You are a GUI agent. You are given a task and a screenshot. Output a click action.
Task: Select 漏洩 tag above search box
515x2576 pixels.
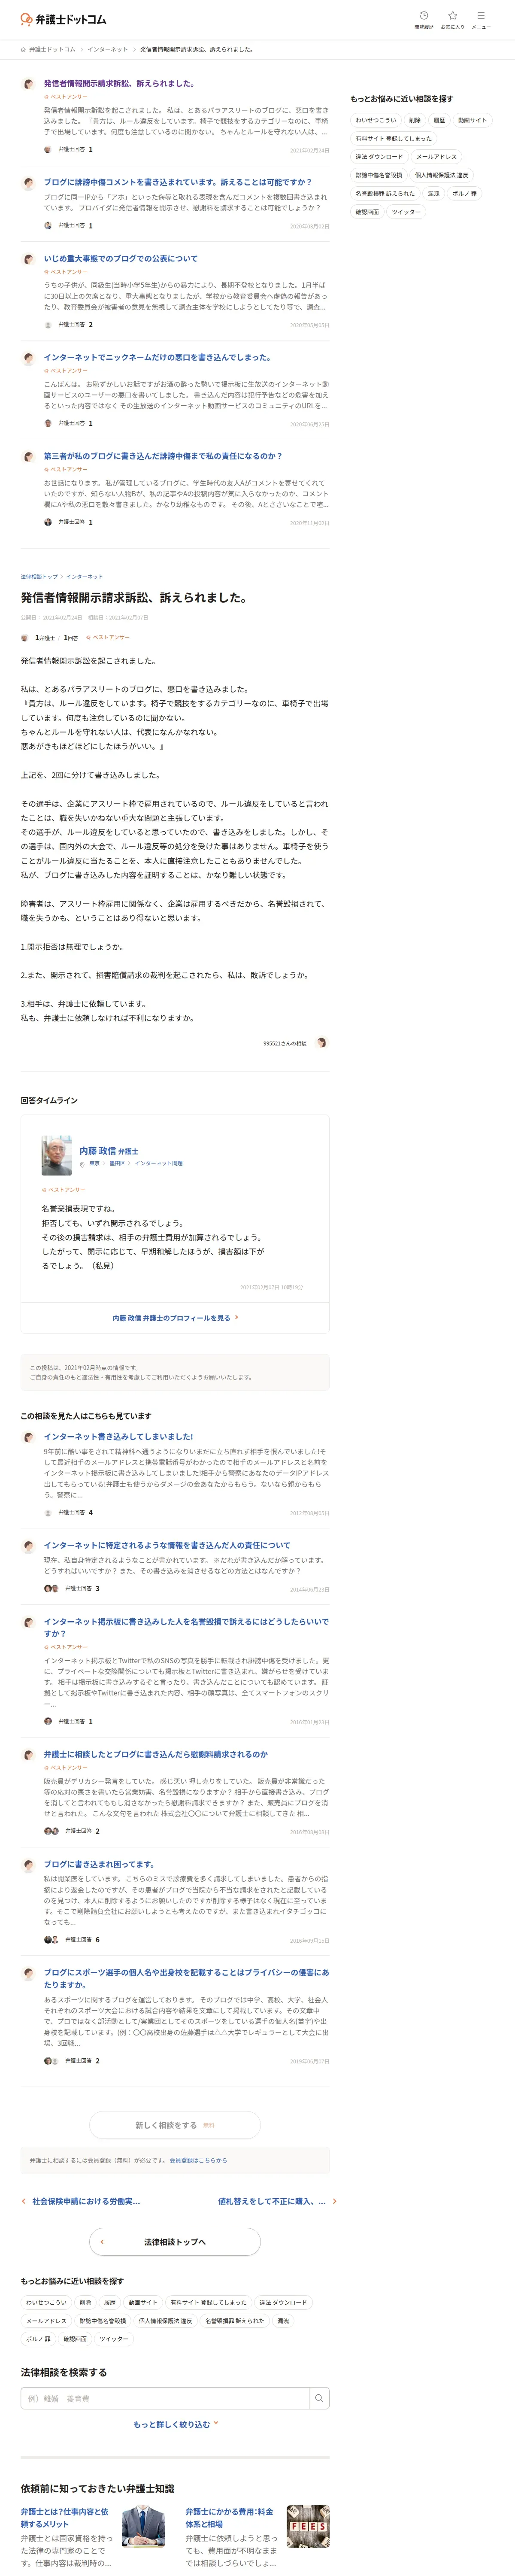pyautogui.click(x=283, y=2321)
